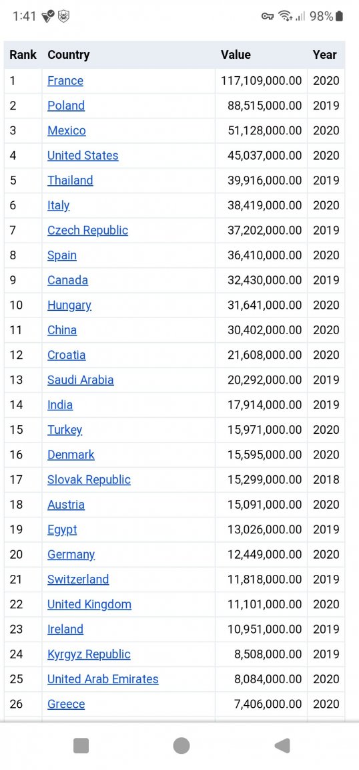Tap the shield notification icon in status bar
This screenshot has width=359, height=770.
pos(63,16)
